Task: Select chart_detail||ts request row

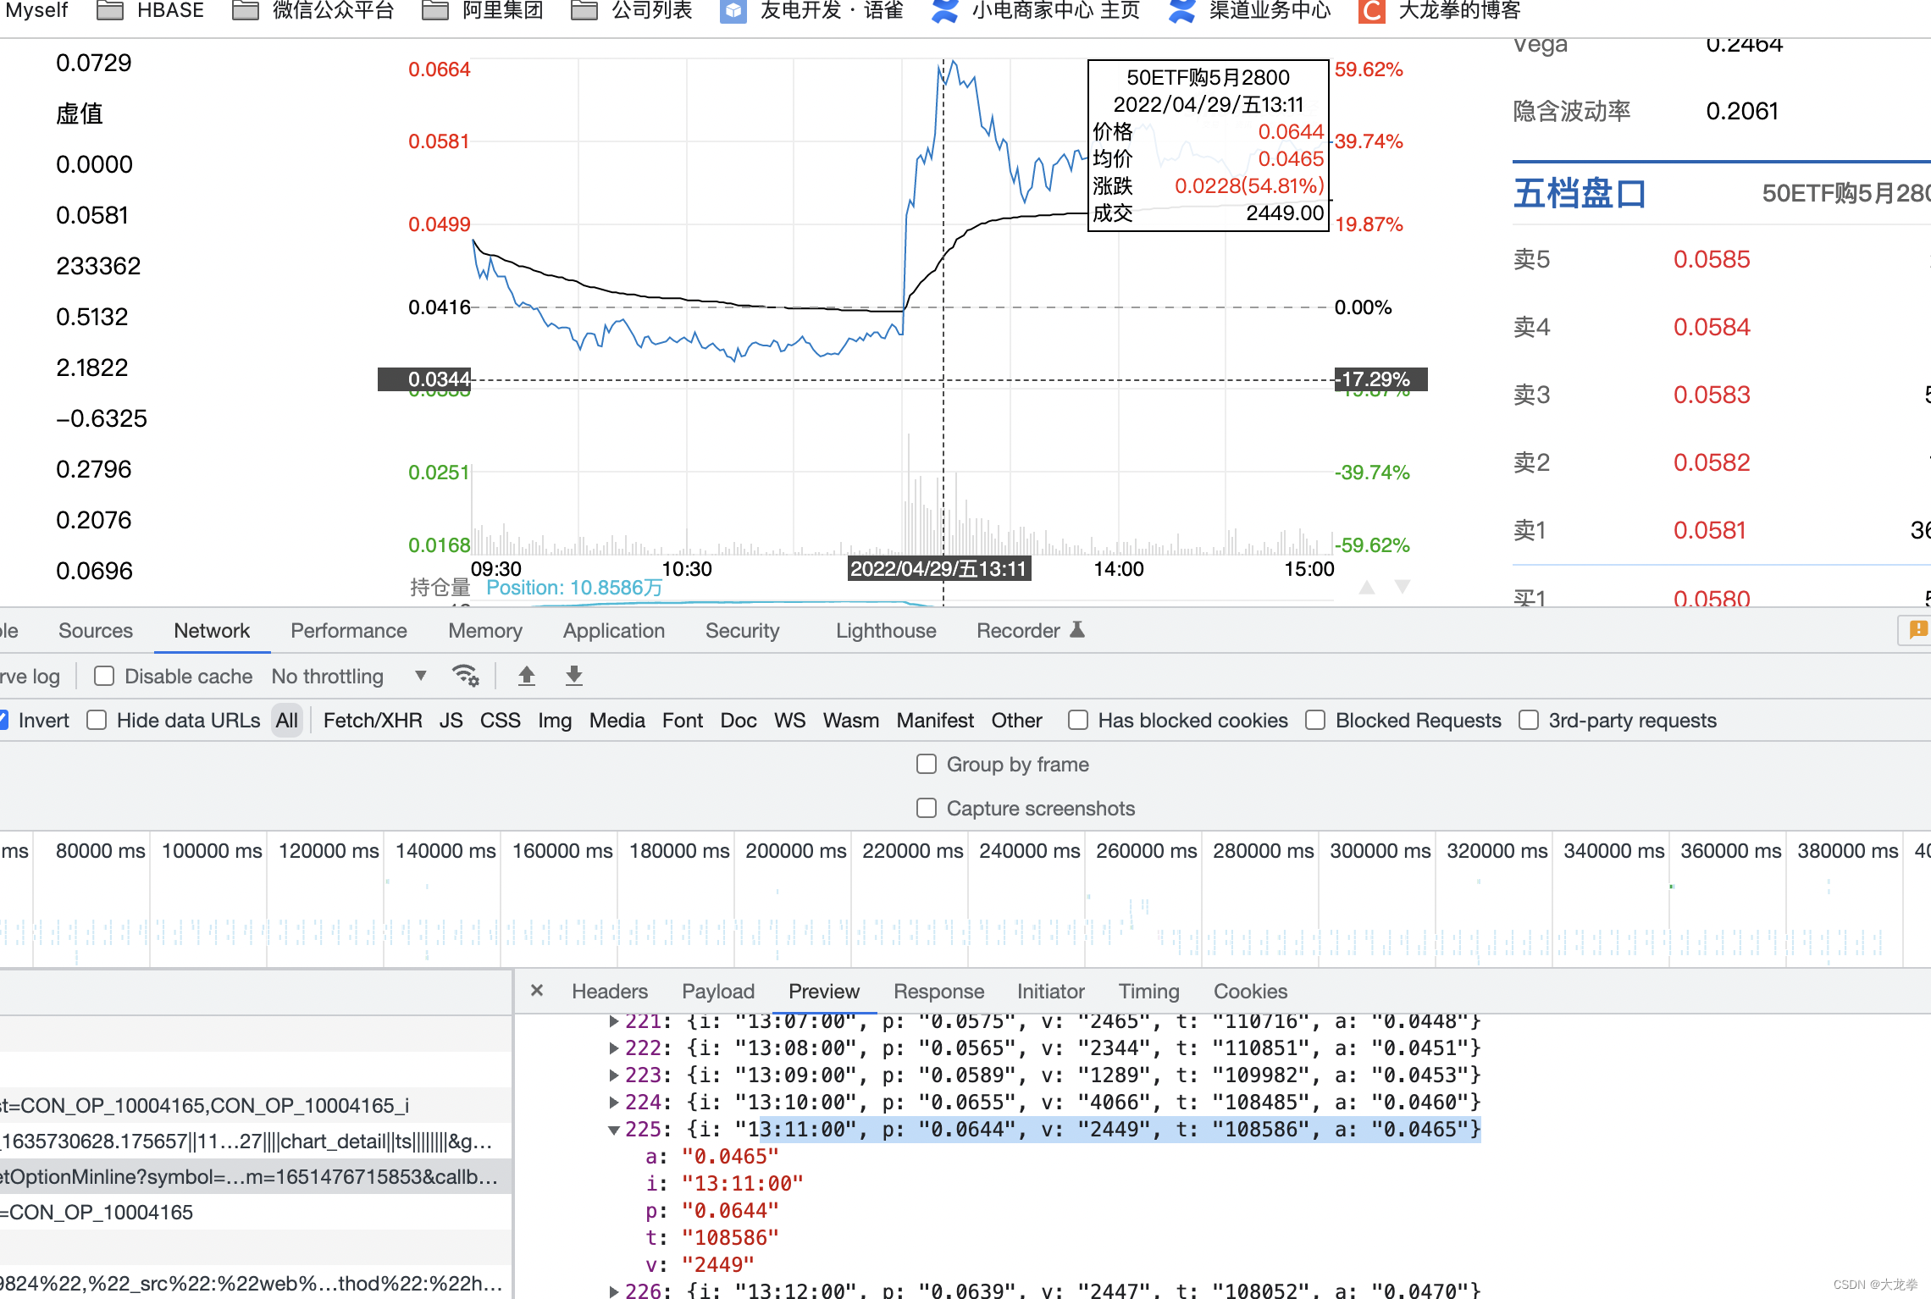Action: tap(256, 1141)
